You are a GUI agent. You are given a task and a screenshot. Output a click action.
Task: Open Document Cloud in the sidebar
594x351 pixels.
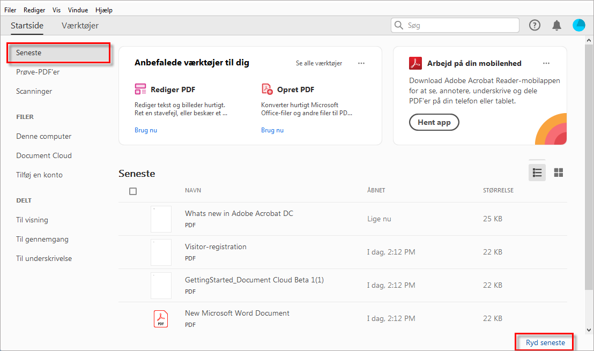[x=44, y=155]
